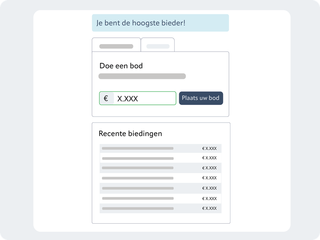
Task: Select the bidder placeholder in the last bid row
Action: [138, 208]
